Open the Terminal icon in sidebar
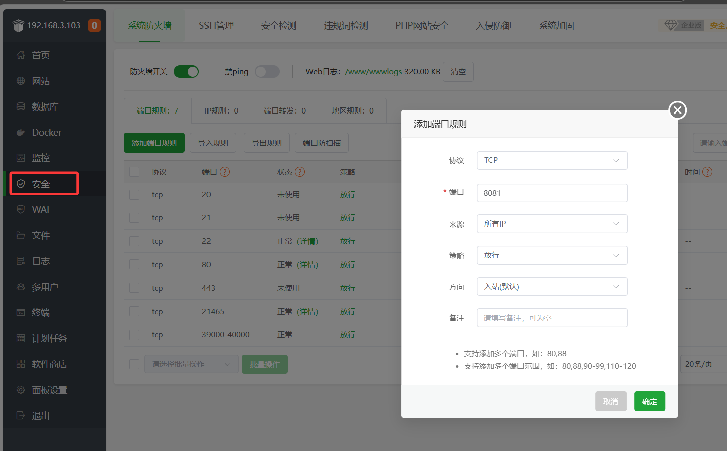 [x=21, y=312]
